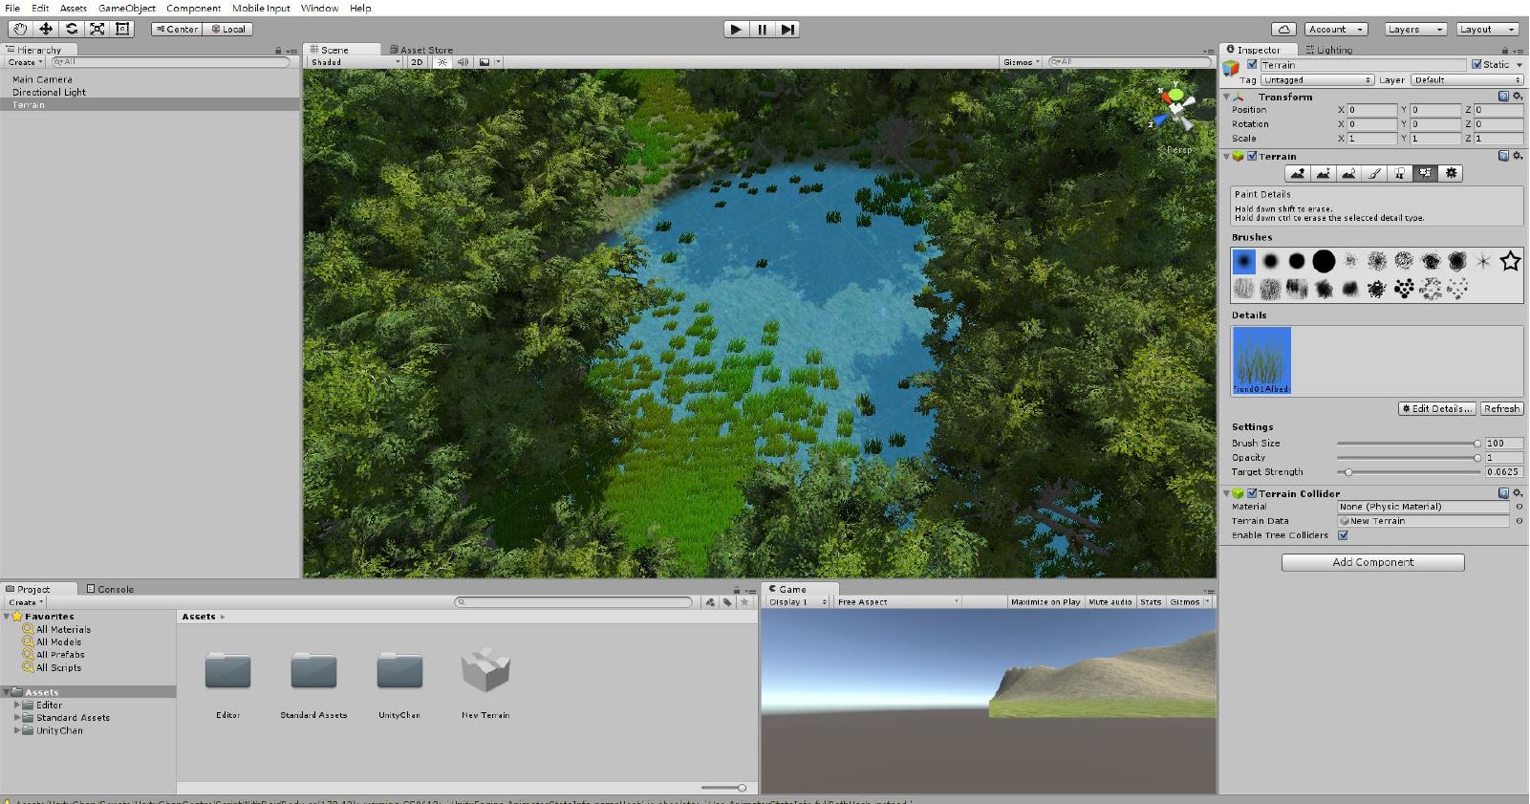Toggle the Terrain component enabled checkbox
The height and width of the screenshot is (804, 1530).
[x=1252, y=156]
